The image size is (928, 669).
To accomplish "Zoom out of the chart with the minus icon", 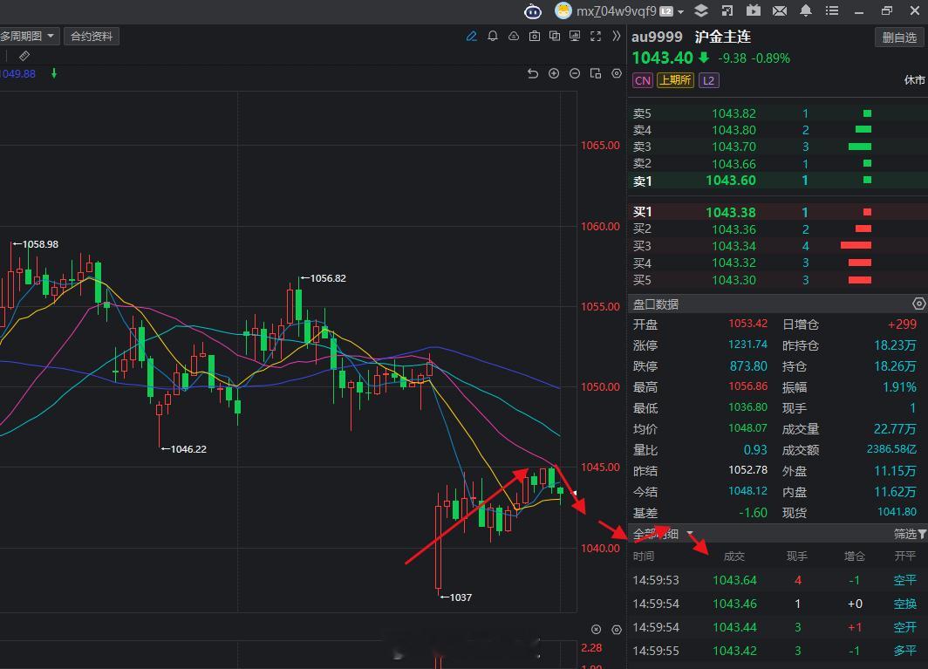I will tap(575, 74).
